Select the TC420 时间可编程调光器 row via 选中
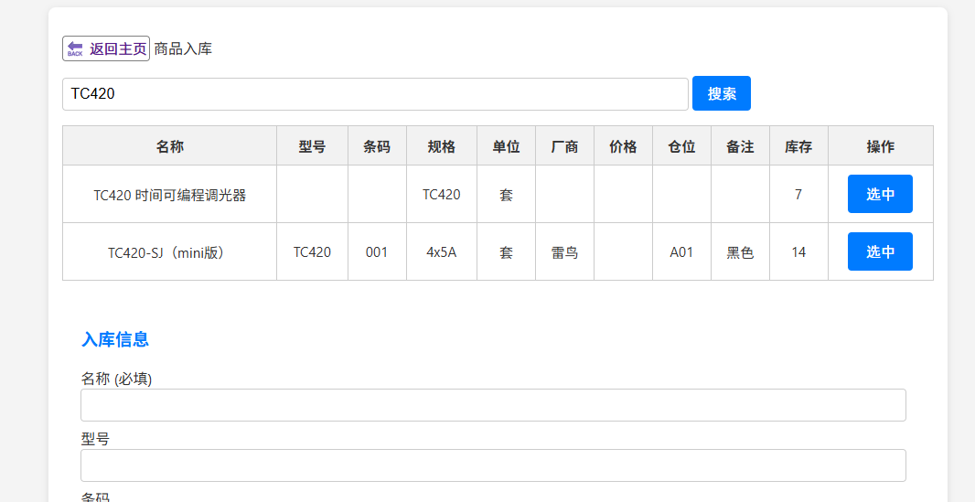The width and height of the screenshot is (975, 502). point(880,194)
